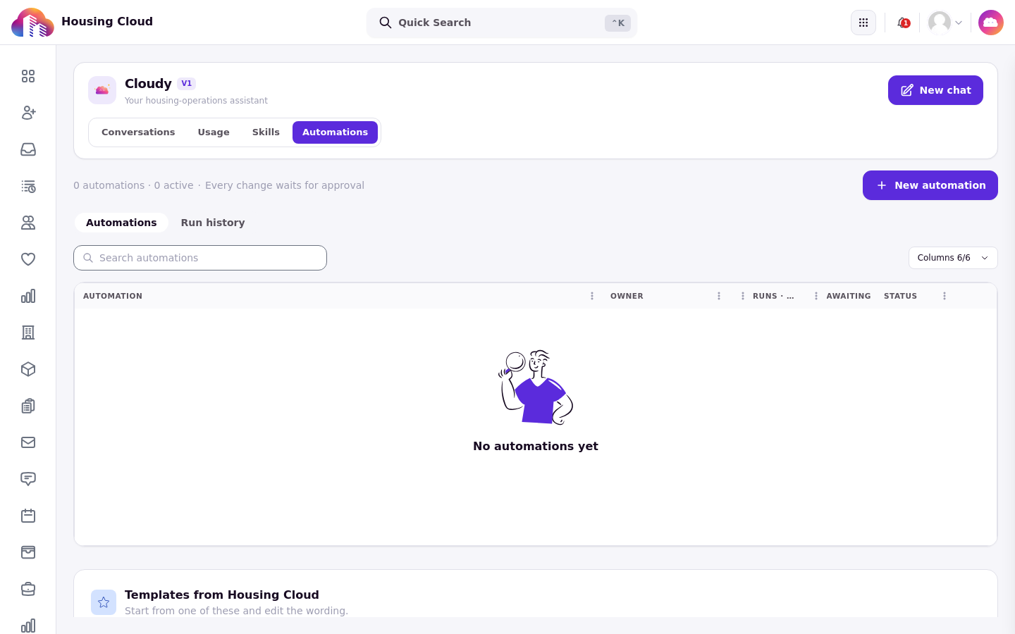Open the calendar icon in sidebar
This screenshot has height=634, width=1015.
coord(28,516)
